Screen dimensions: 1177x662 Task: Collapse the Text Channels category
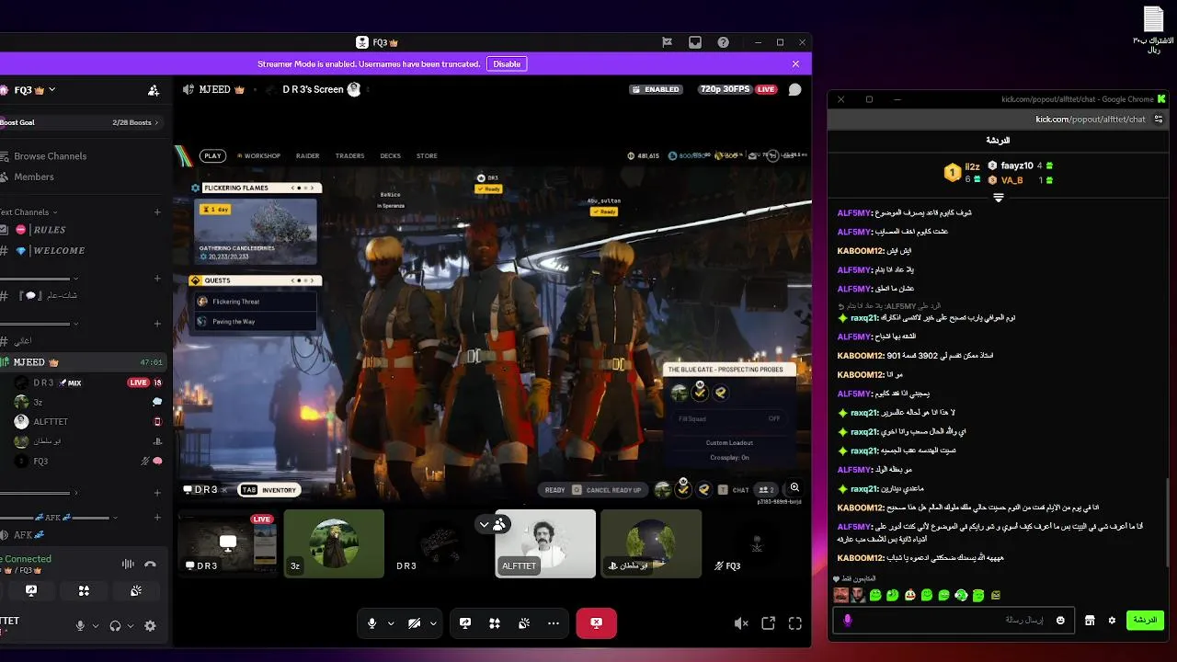tap(29, 212)
